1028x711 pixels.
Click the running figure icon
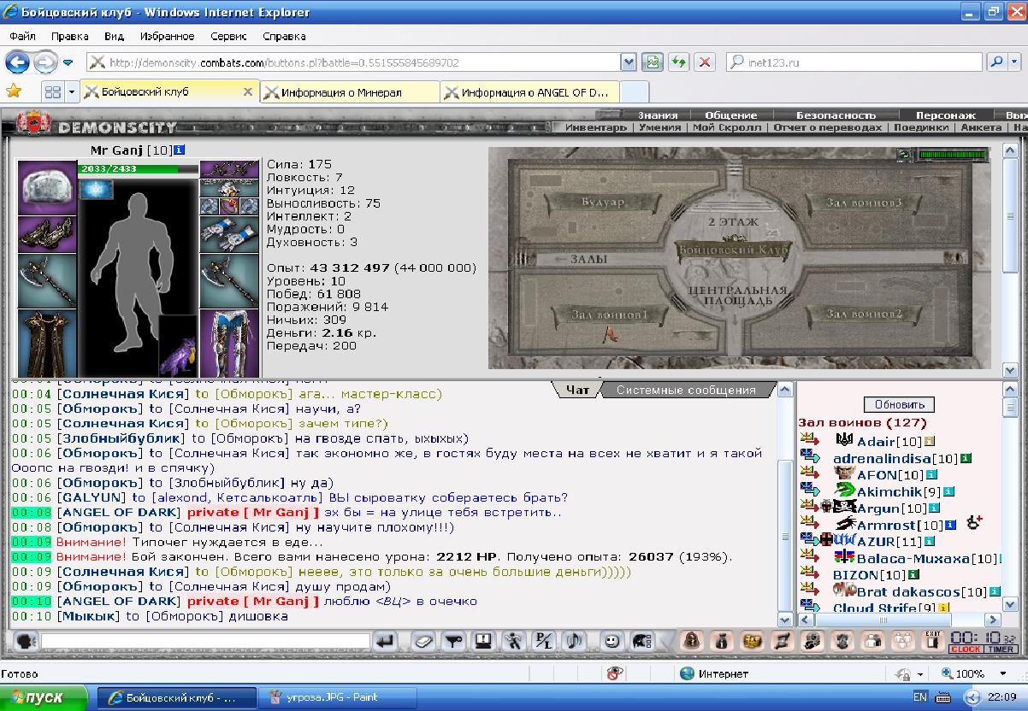point(513,641)
